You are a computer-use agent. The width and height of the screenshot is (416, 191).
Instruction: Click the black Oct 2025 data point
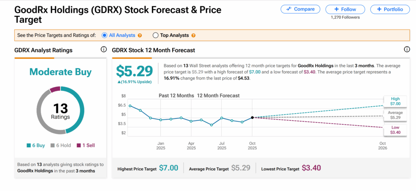click(x=252, y=118)
